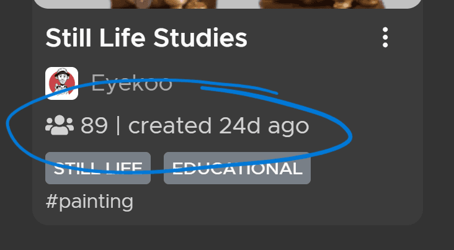Screen dimensions: 454x250
Task: Open the #painting hashtag
Action: pos(89,201)
